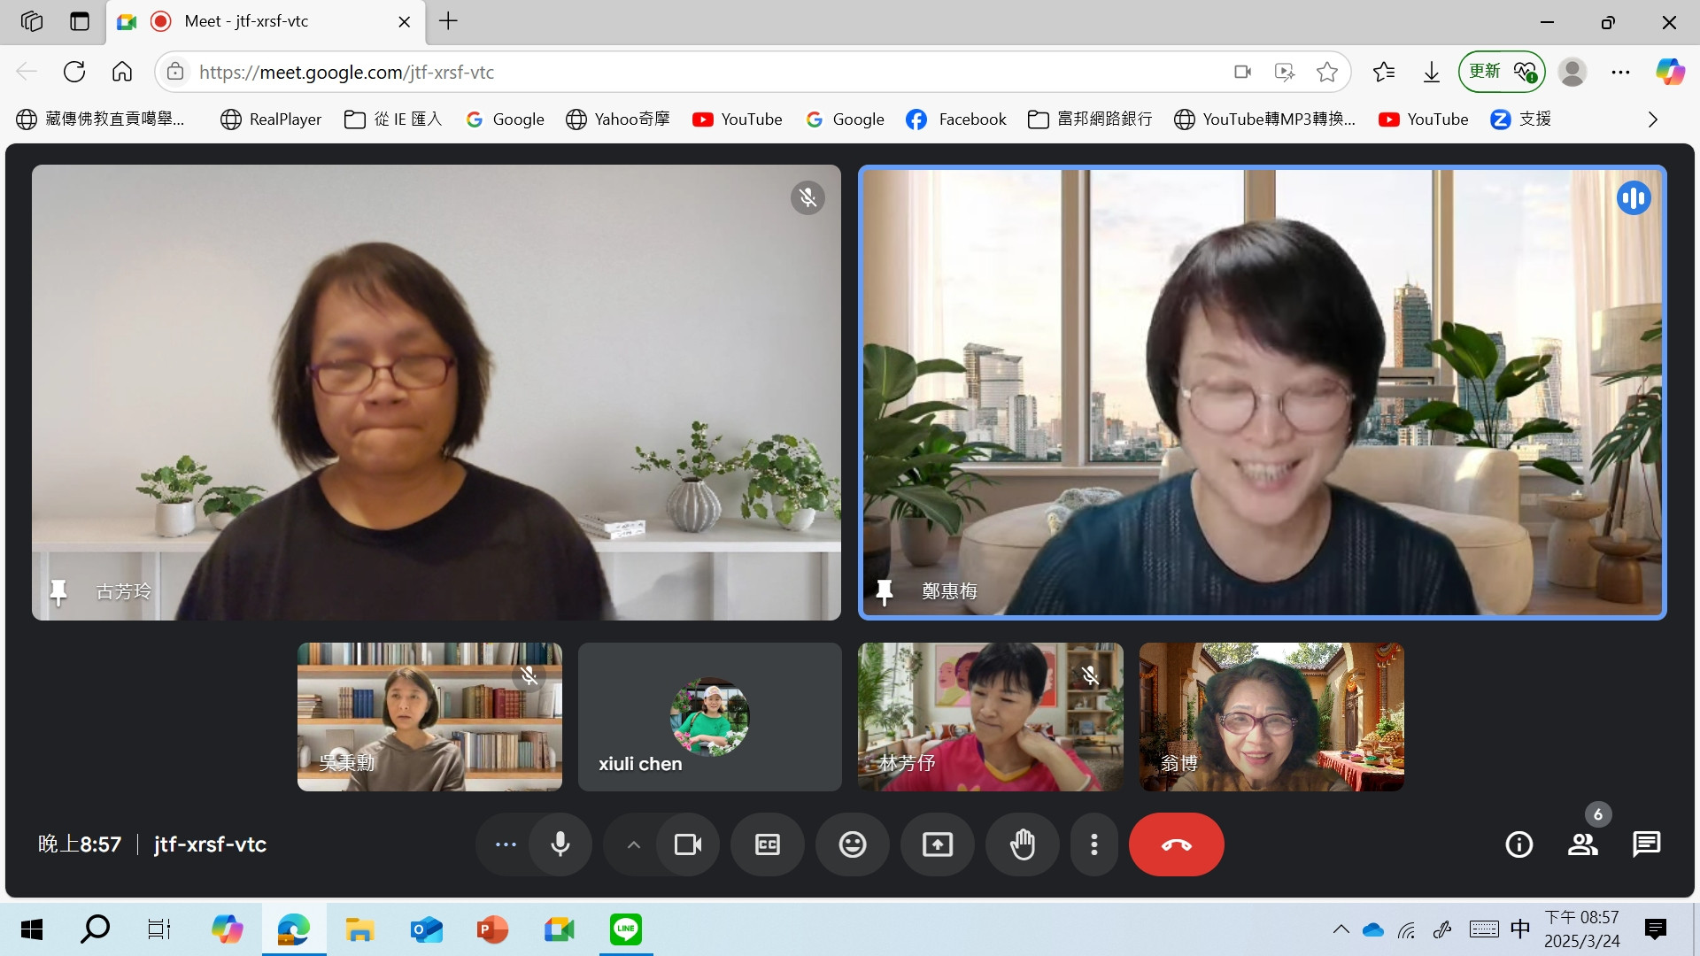Leave call with red hang-up button

pos(1176,844)
